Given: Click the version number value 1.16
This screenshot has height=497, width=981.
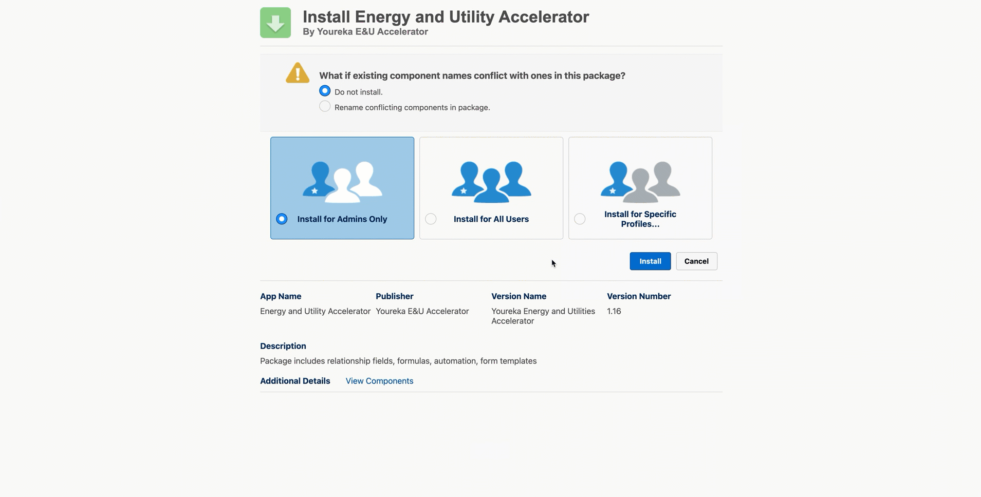Looking at the screenshot, I should coord(614,311).
